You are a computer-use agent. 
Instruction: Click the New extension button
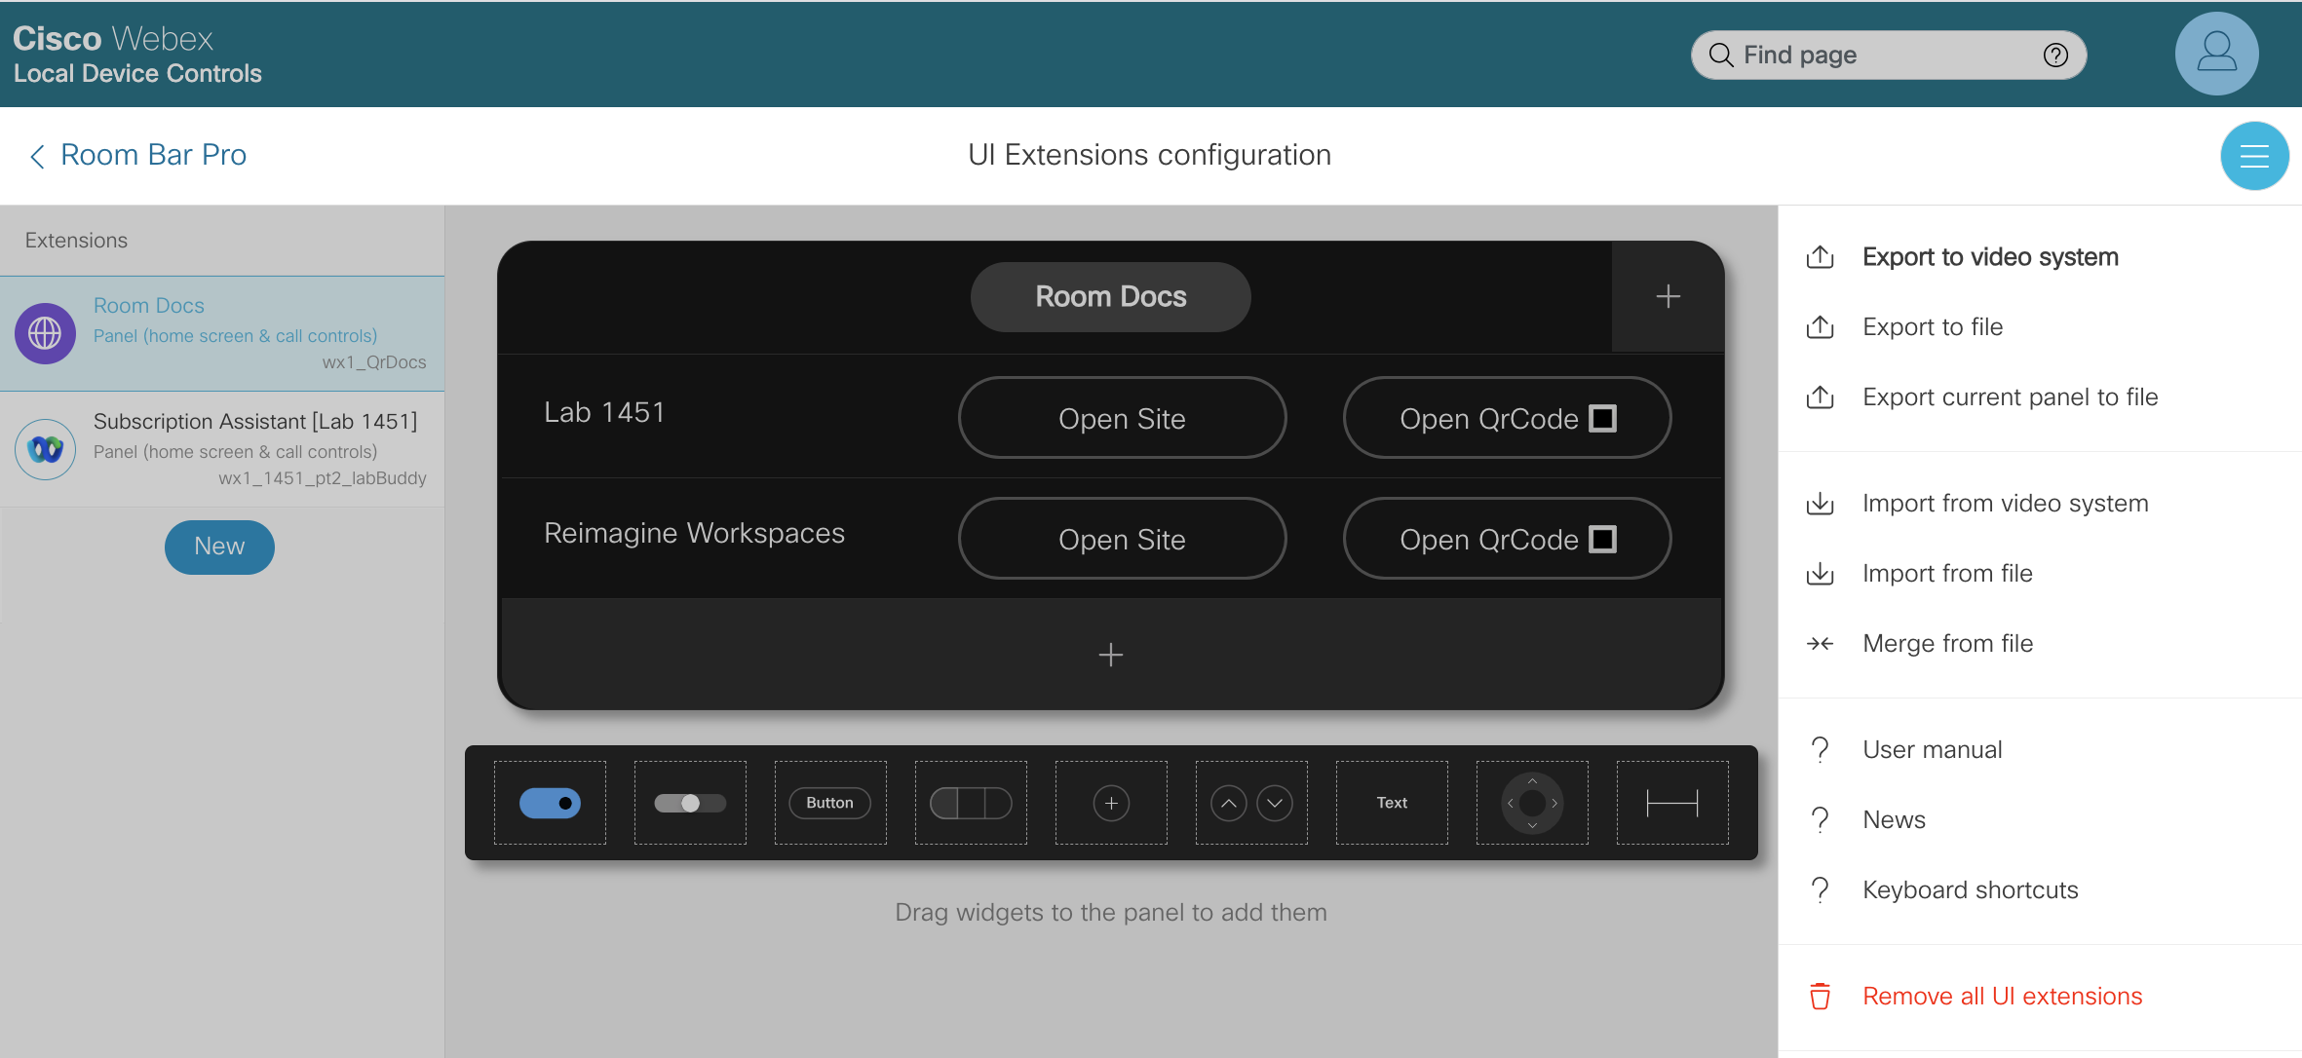(219, 547)
